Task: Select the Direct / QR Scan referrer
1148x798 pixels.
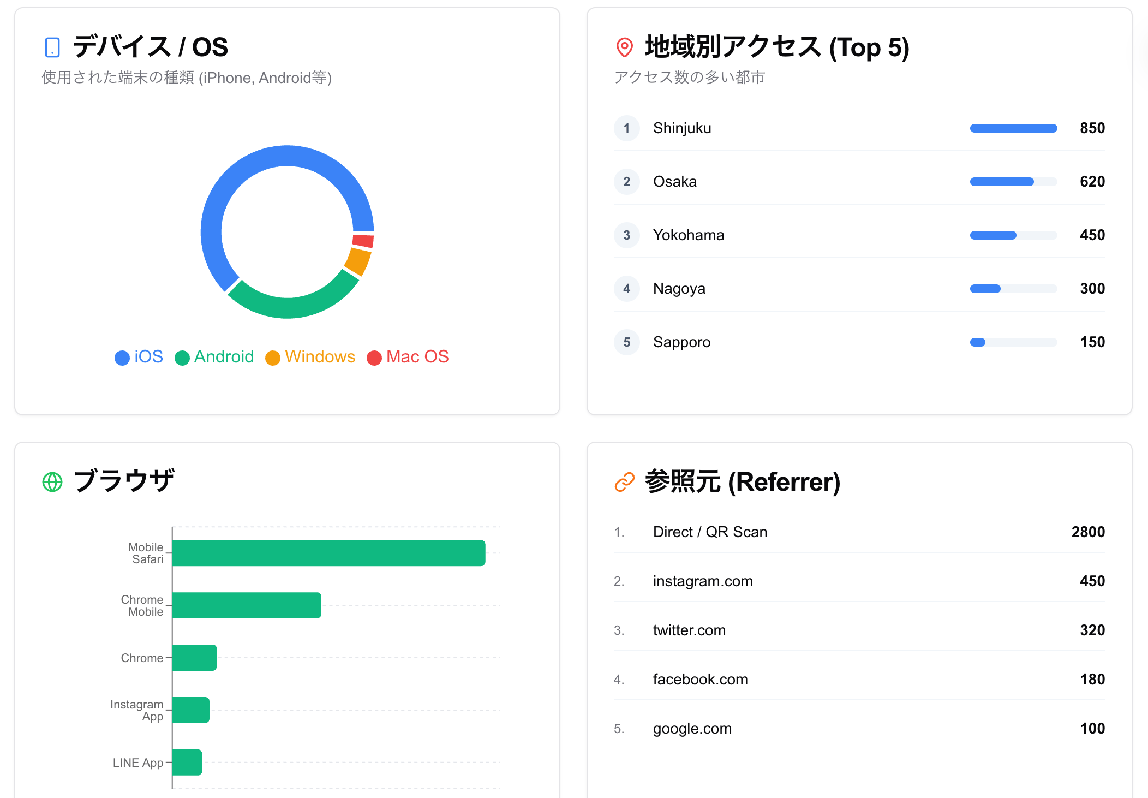Action: [x=710, y=532]
